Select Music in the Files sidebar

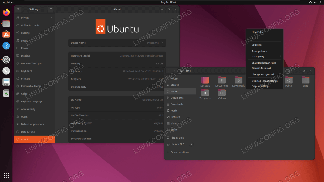coord(180,111)
